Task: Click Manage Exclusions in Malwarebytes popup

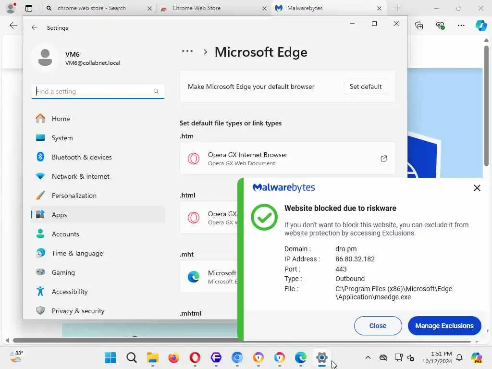Action: [444, 326]
